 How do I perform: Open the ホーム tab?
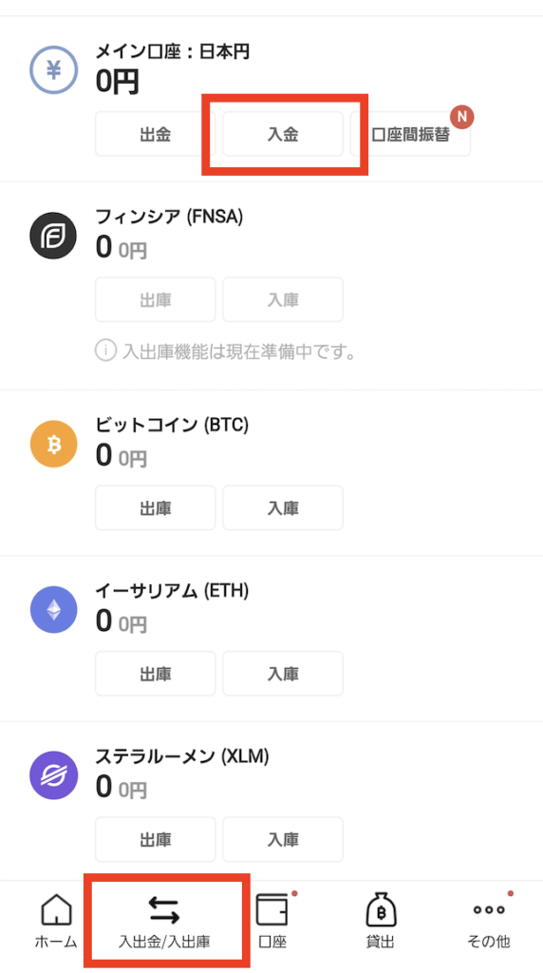pyautogui.click(x=56, y=922)
